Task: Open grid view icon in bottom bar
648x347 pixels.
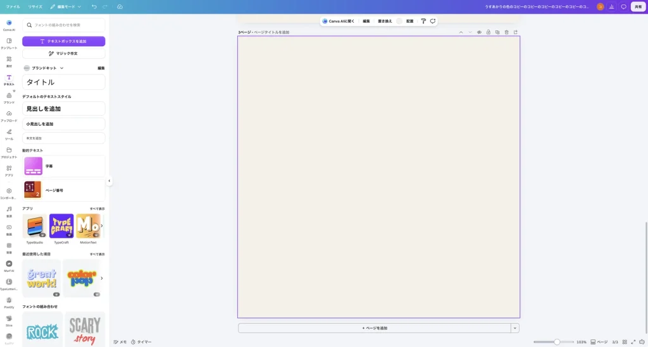Action: pyautogui.click(x=625, y=342)
